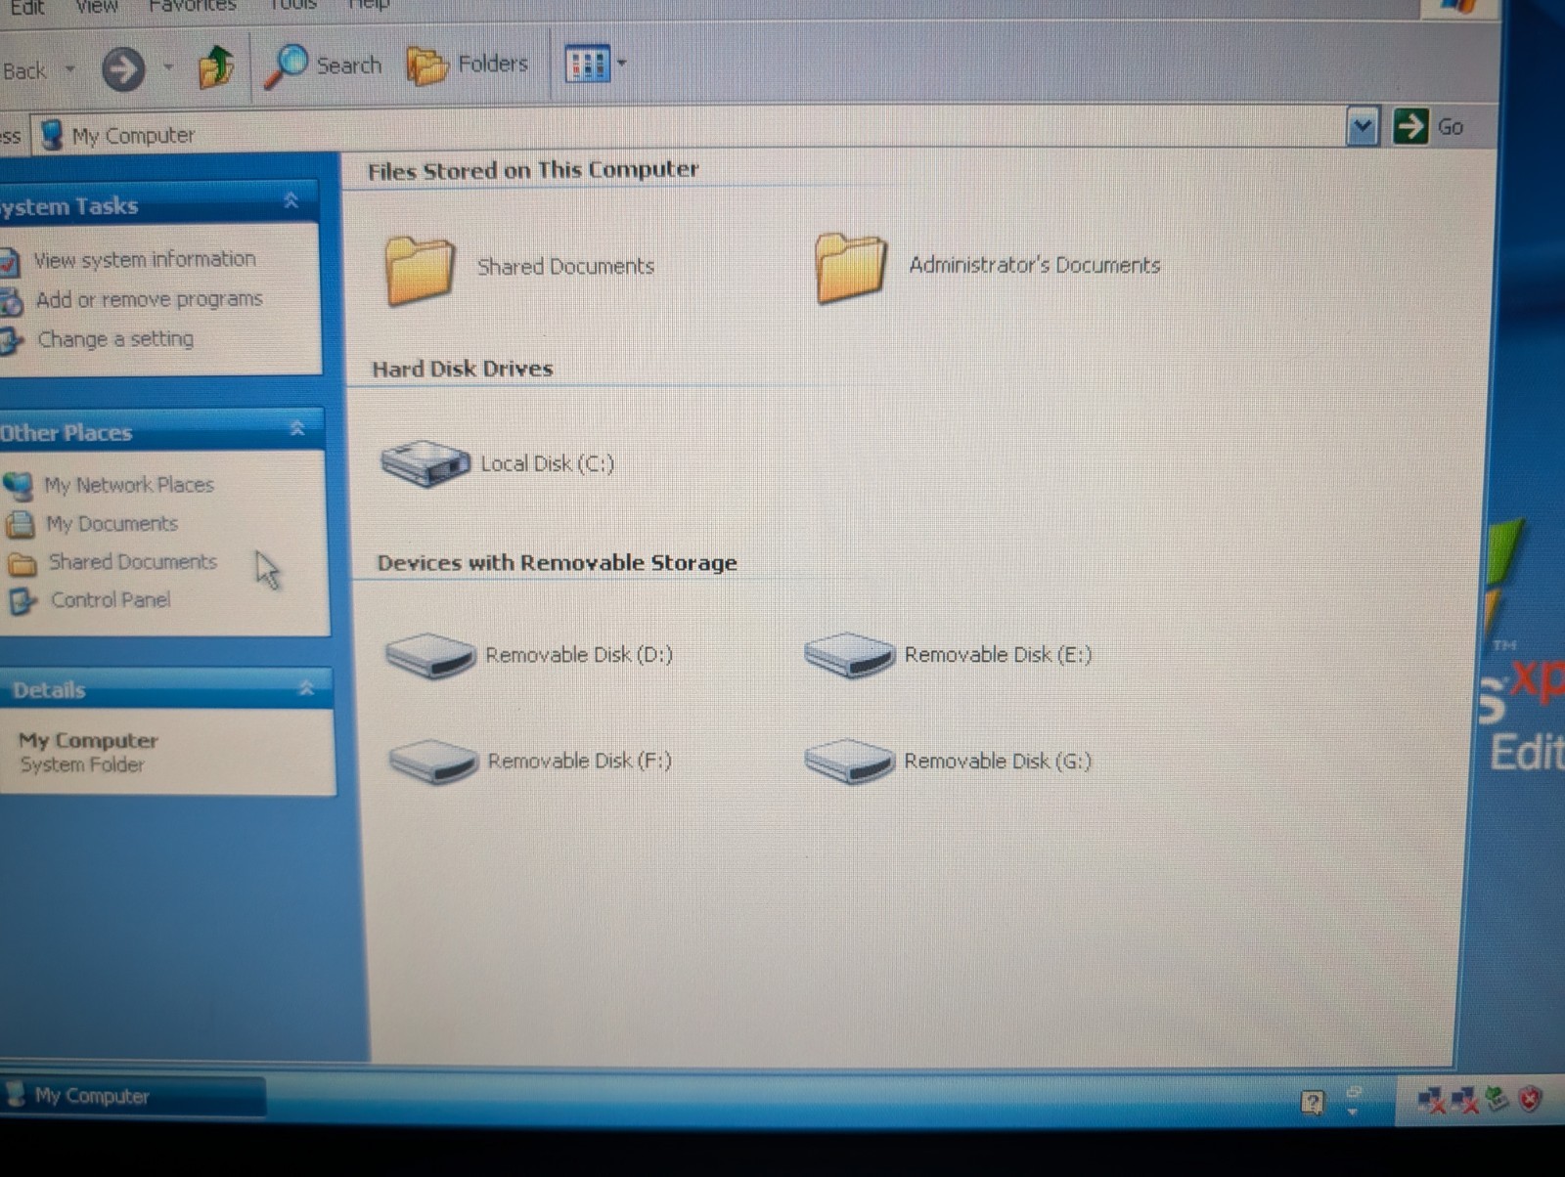1565x1177 pixels.
Task: Click Add or remove programs link
Action: (x=149, y=299)
